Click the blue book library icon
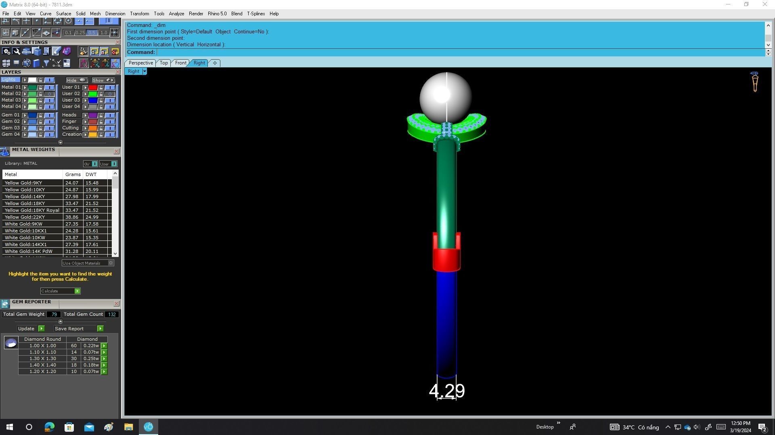The image size is (775, 435). (36, 63)
